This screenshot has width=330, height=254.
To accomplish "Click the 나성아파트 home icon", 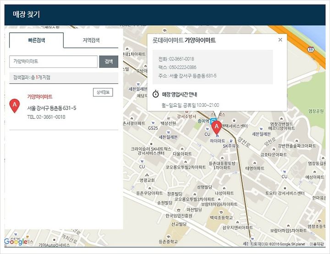I will pyautogui.click(x=224, y=188).
